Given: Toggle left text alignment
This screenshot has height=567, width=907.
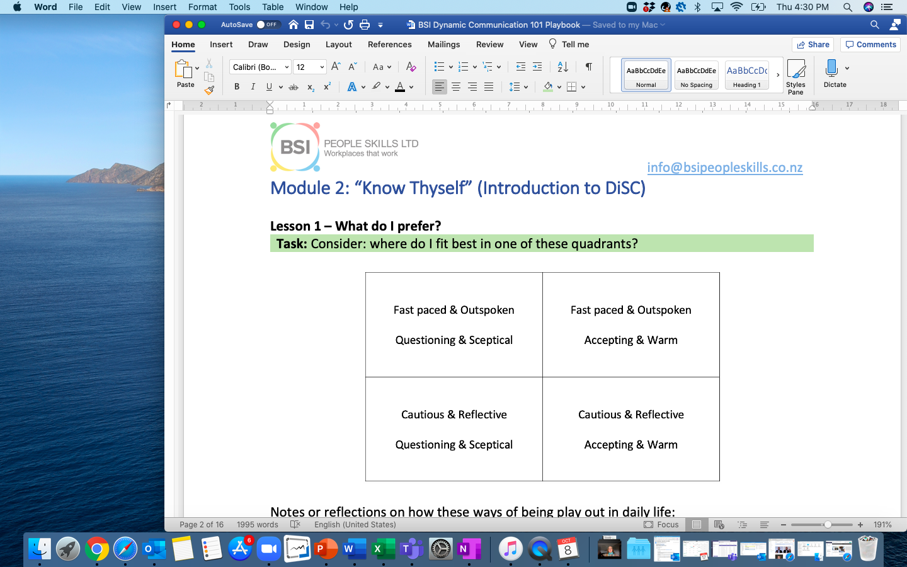Looking at the screenshot, I should click(x=440, y=87).
